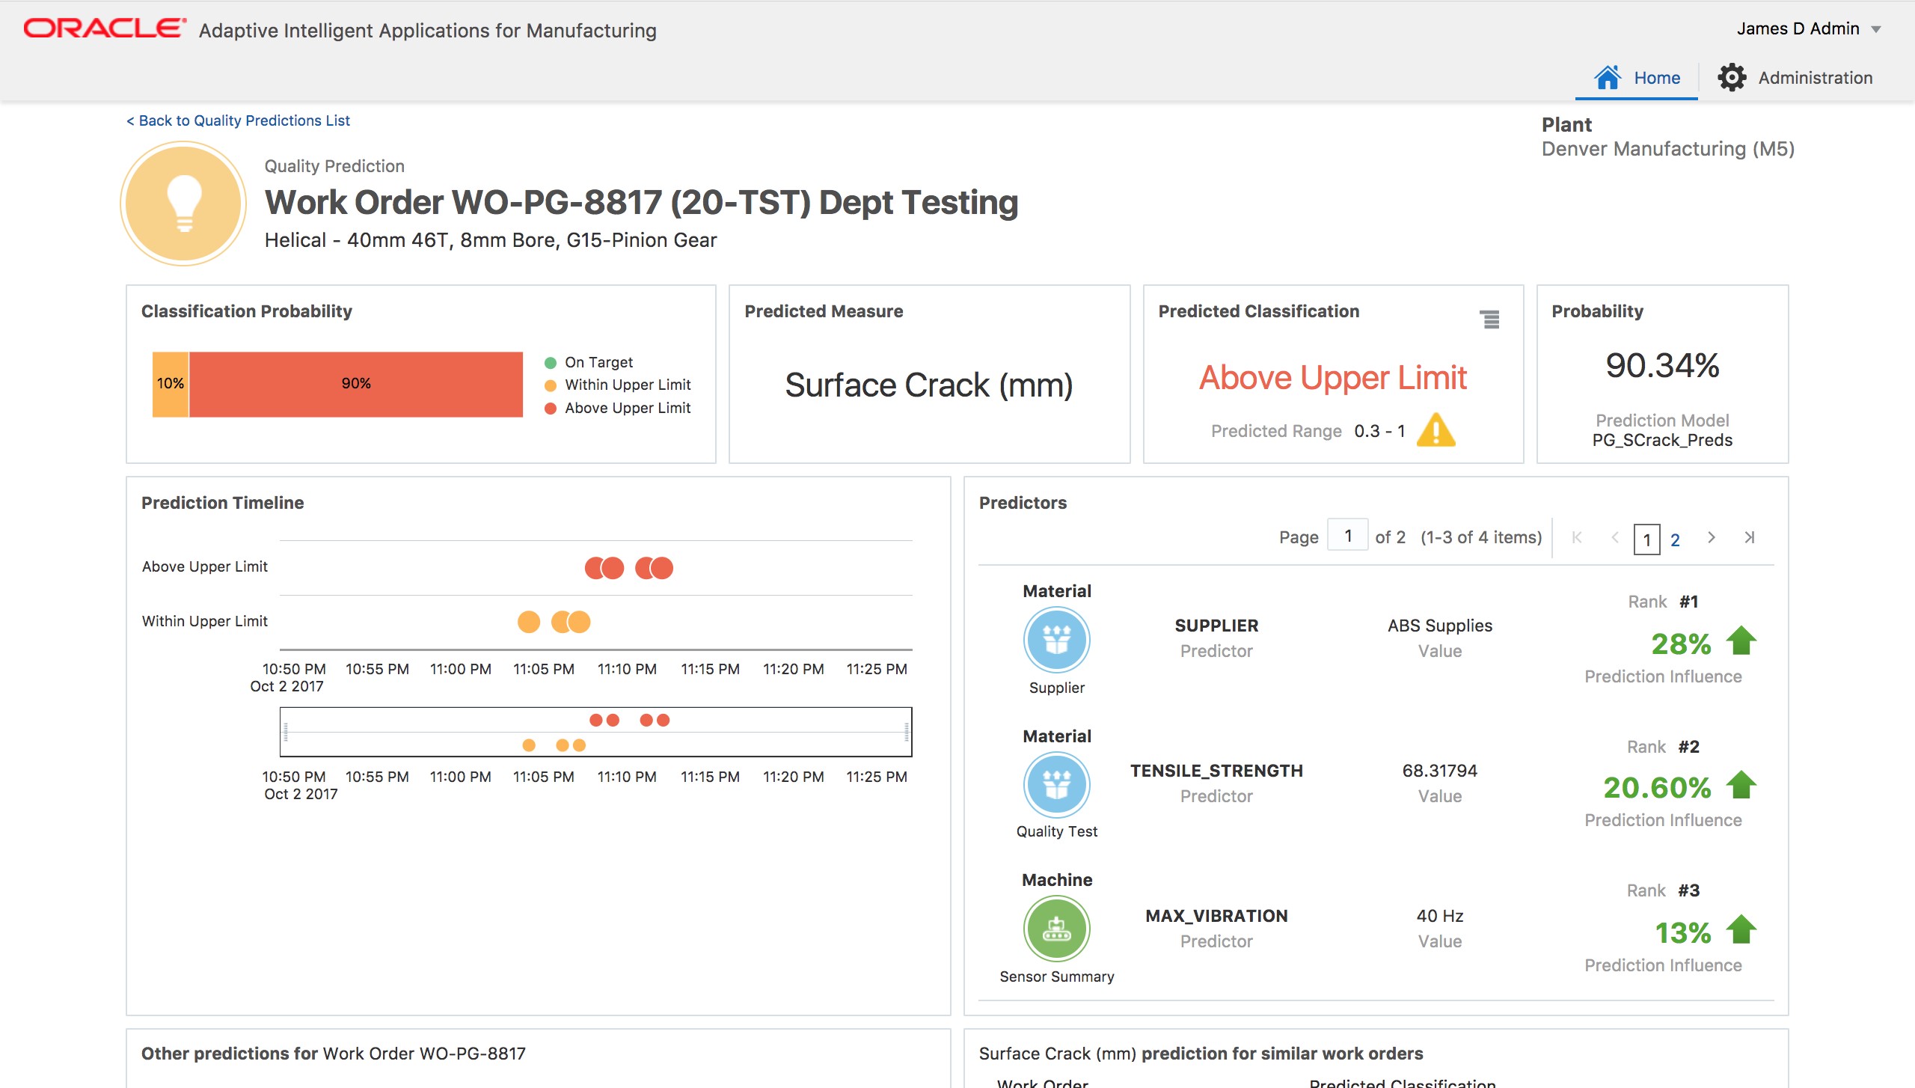The width and height of the screenshot is (1915, 1088).
Task: Click the Quality Prediction lightbulb icon
Action: point(183,204)
